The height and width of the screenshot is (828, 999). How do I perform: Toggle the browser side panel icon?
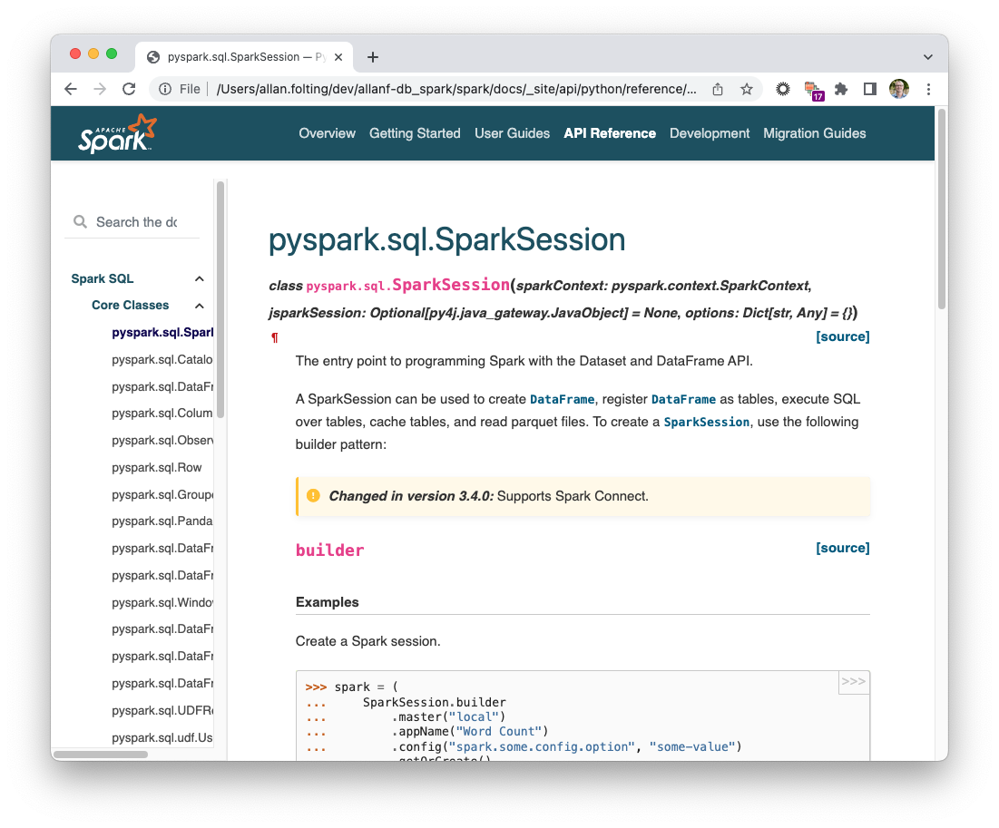(869, 89)
